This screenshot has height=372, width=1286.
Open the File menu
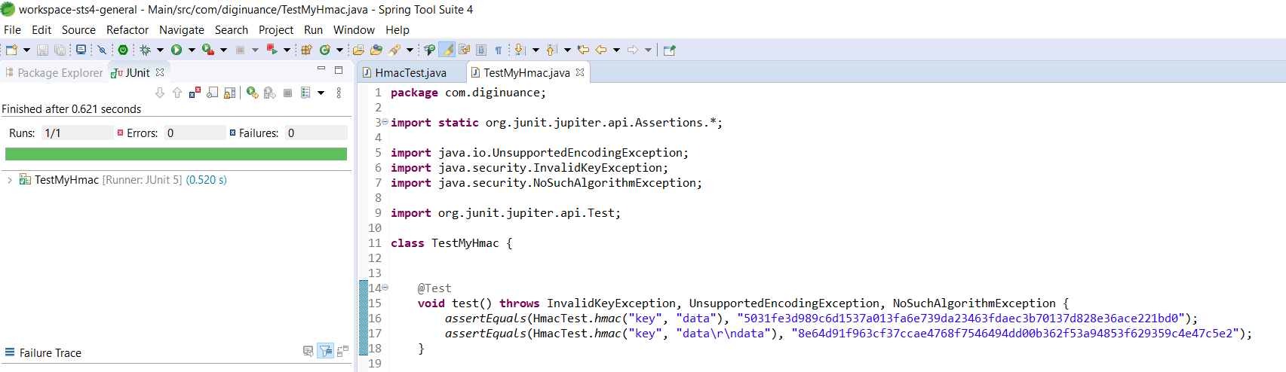pyautogui.click(x=12, y=30)
